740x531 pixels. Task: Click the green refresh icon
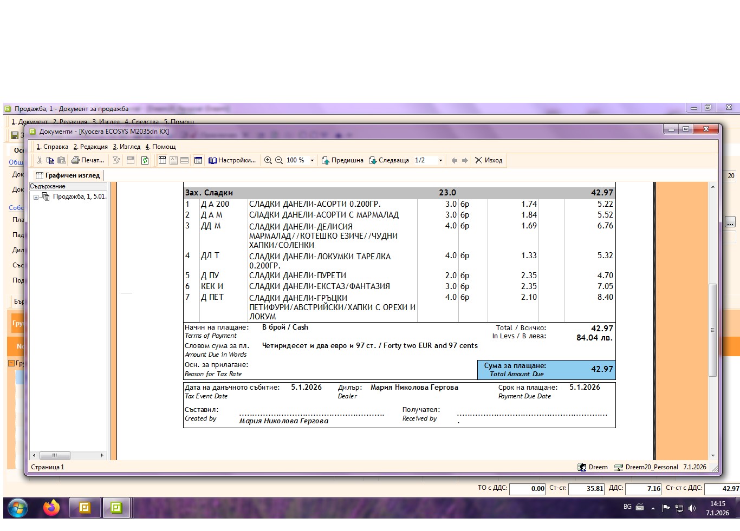(x=145, y=160)
